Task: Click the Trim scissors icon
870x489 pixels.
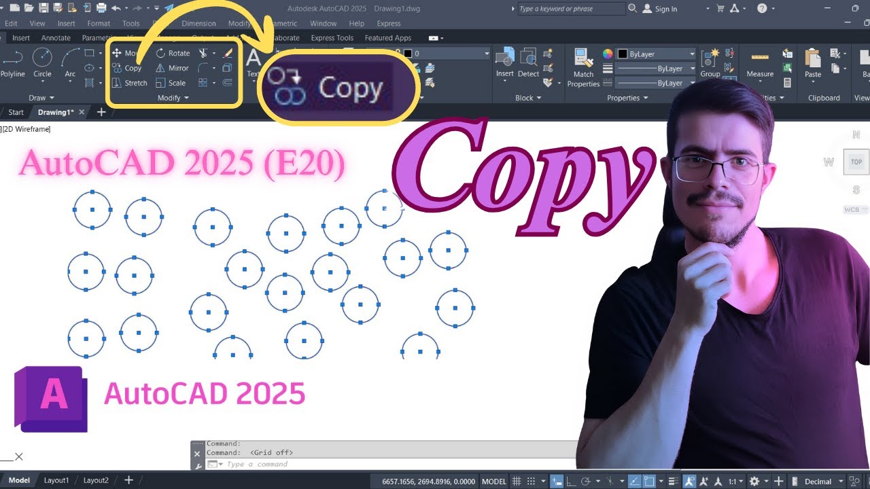Action: (x=203, y=53)
